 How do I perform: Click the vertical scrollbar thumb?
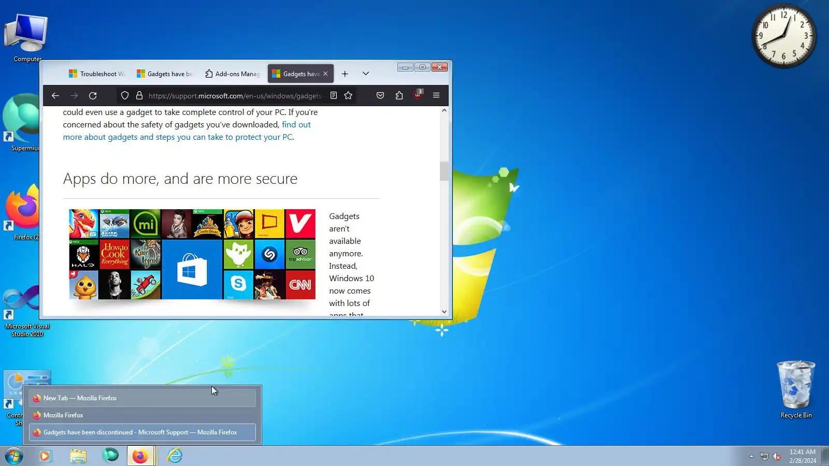point(444,170)
